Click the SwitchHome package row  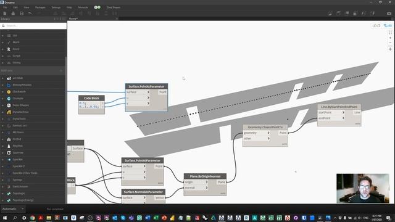click(x=33, y=187)
